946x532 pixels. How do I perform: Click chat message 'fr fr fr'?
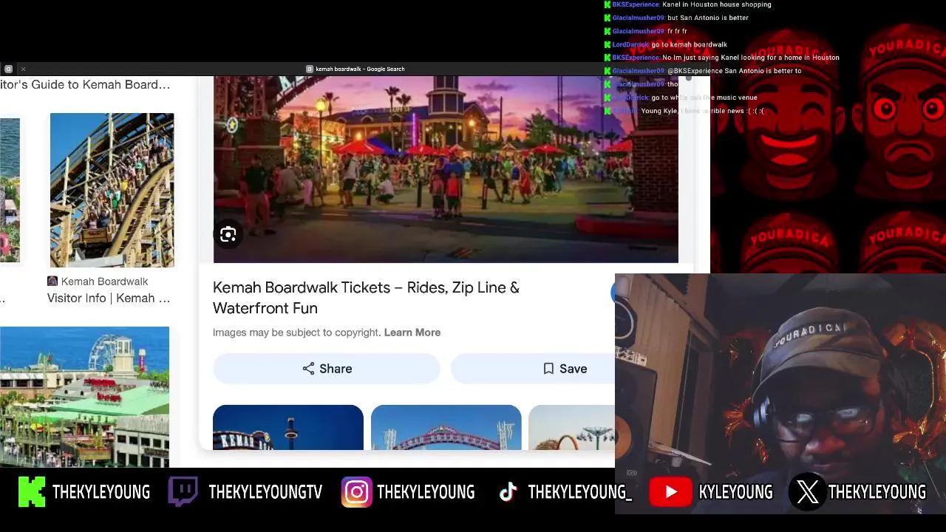pyautogui.click(x=678, y=31)
